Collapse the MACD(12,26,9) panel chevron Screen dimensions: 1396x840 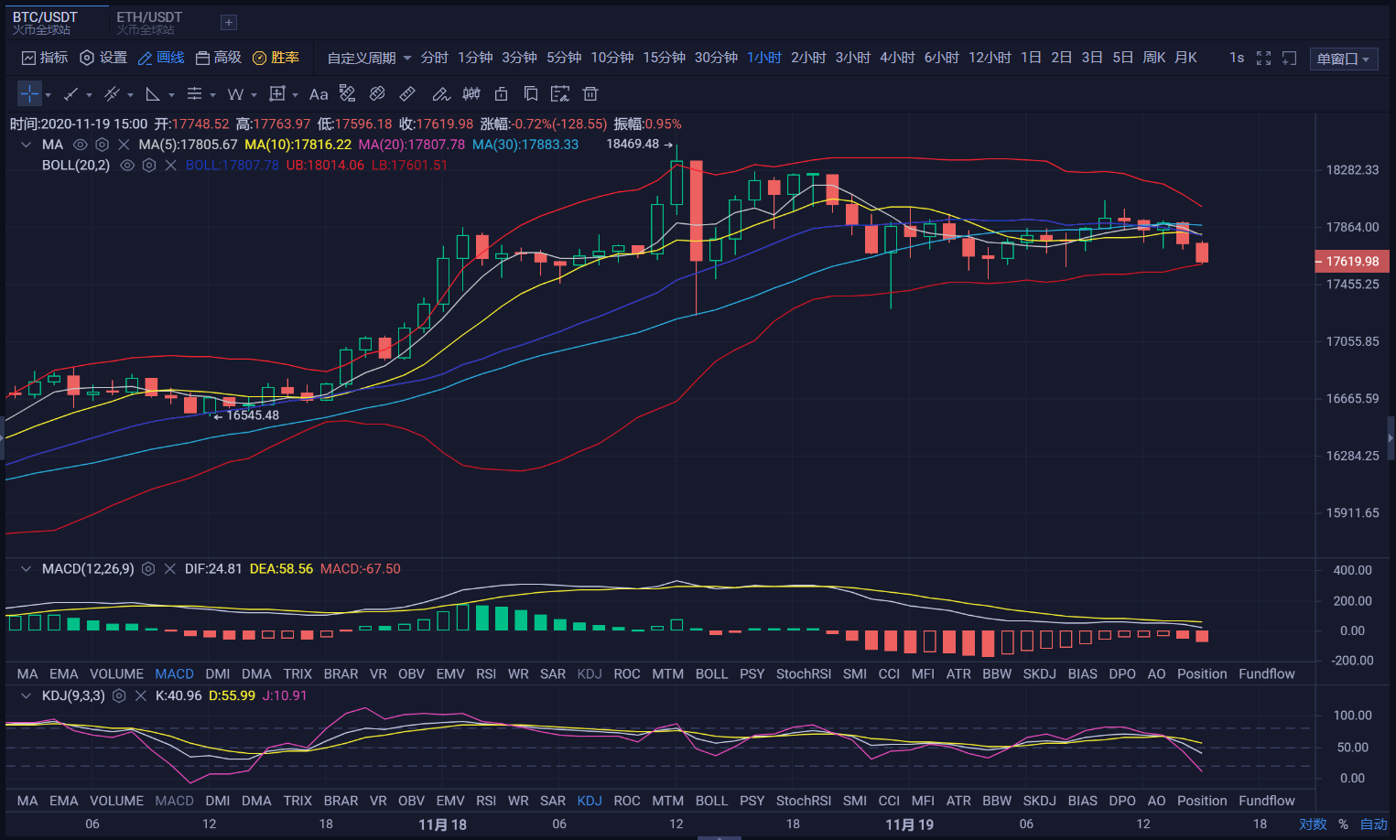point(26,569)
